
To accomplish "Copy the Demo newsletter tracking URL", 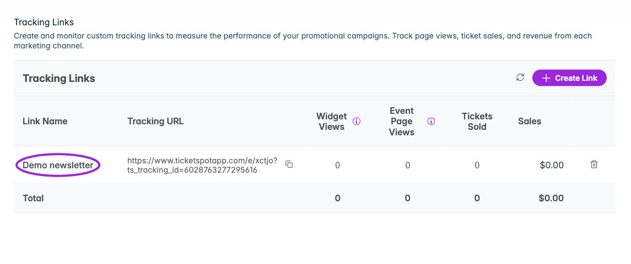I will (289, 164).
